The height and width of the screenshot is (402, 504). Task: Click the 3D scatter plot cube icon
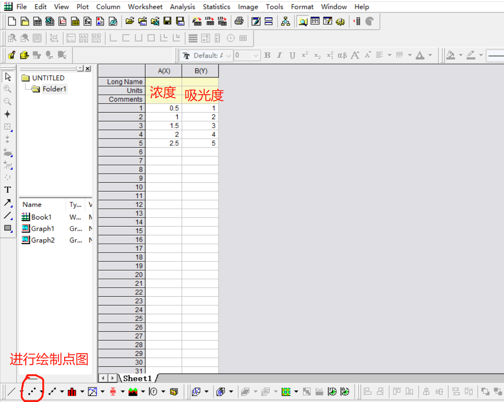(196, 392)
